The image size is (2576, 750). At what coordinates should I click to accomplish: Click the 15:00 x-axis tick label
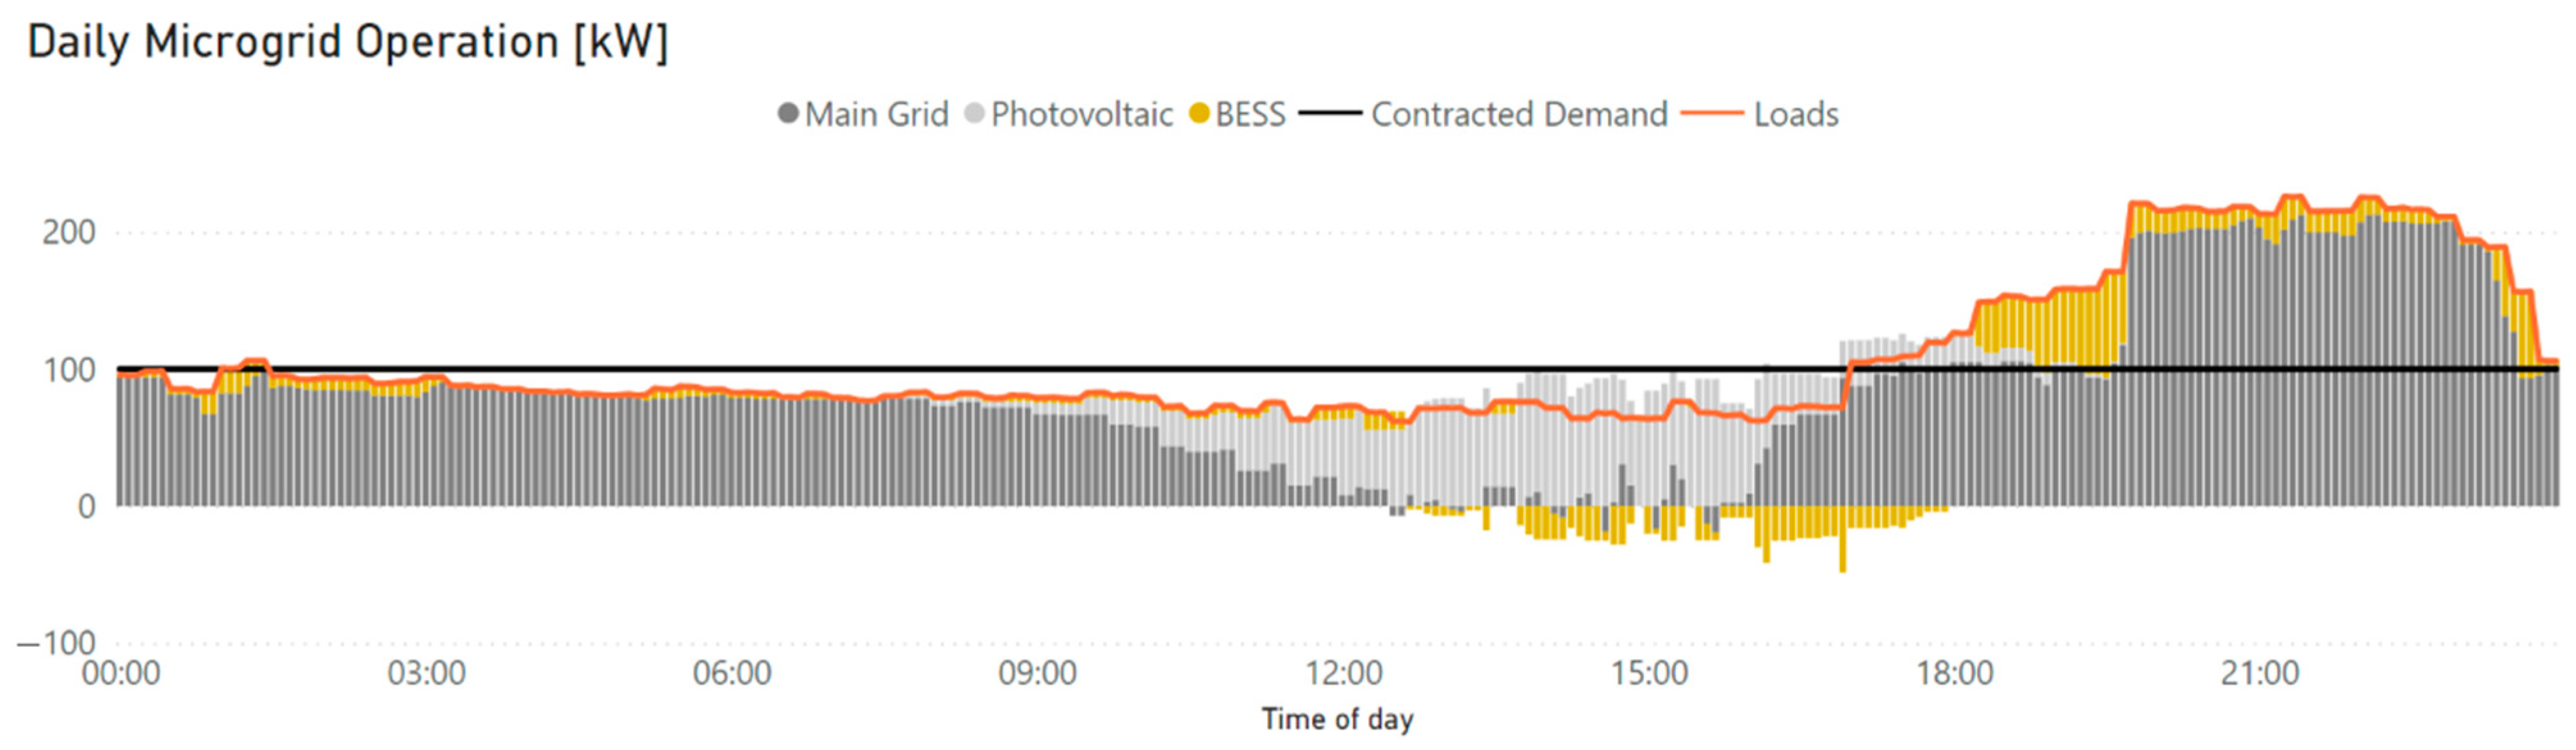pyautogui.click(x=1649, y=673)
